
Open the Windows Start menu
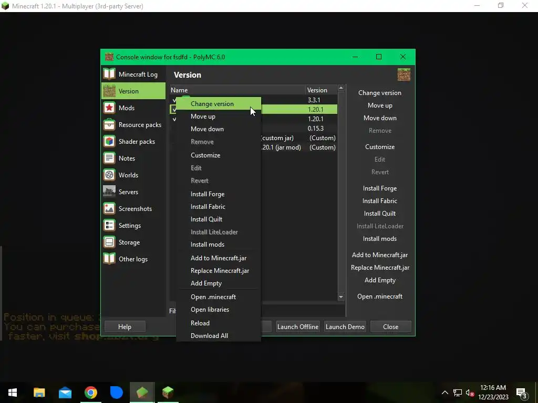pos(13,393)
